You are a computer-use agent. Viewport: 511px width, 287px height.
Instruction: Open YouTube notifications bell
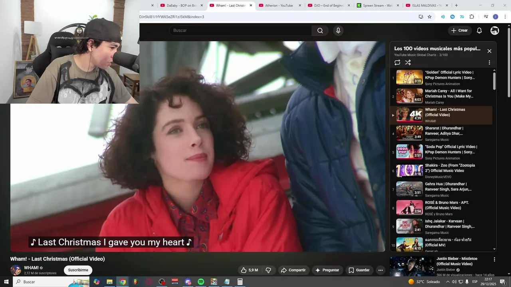coord(479,31)
